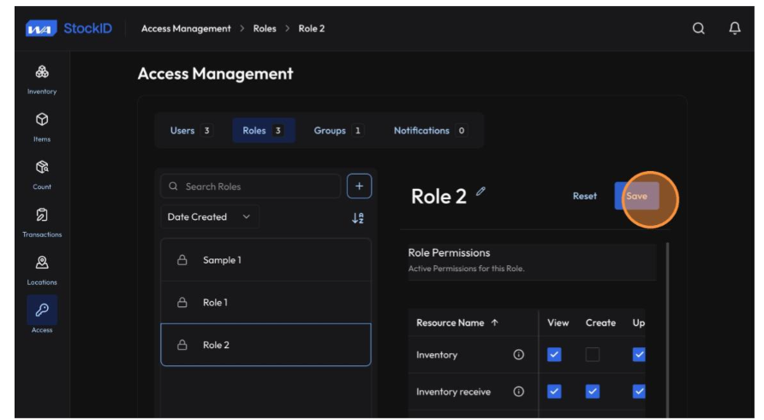Switch to the Users tab
The width and height of the screenshot is (764, 420).
coord(191,130)
